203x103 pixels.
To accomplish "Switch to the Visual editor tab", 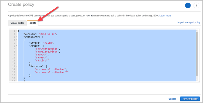I will point(17,23).
